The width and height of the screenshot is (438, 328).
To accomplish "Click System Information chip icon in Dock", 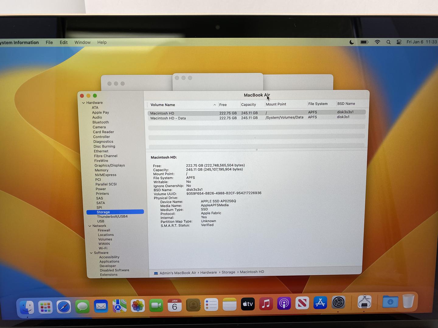I will (x=364, y=302).
